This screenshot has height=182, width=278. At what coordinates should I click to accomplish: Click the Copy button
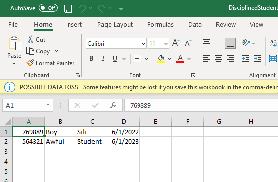tap(38, 51)
